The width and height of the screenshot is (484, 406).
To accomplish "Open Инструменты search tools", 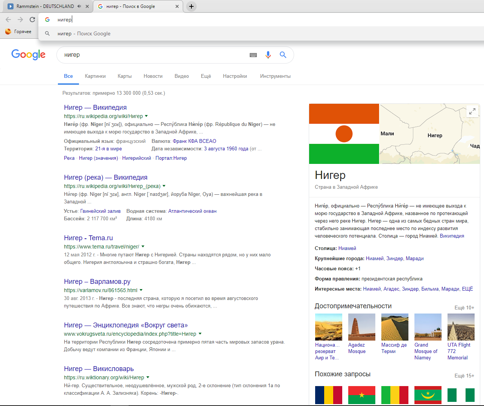I will [x=275, y=76].
